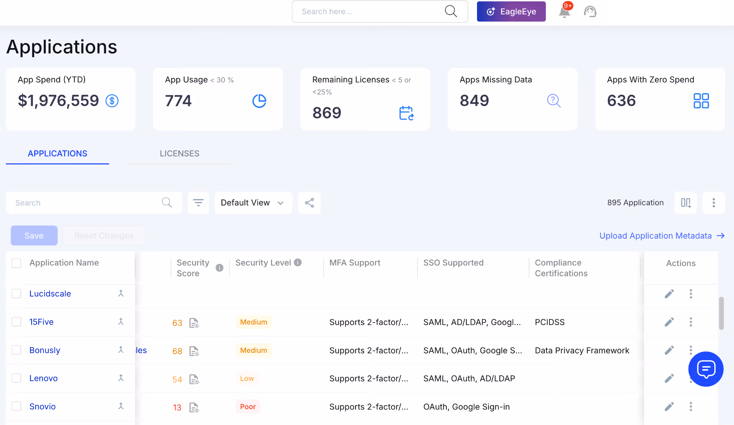Edit the Snovio row

pyautogui.click(x=669, y=406)
